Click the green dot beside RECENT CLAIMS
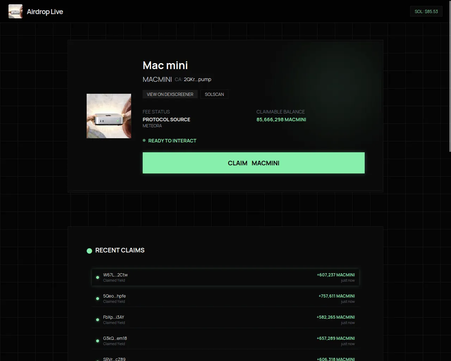This screenshot has width=451, height=361. tap(89, 251)
